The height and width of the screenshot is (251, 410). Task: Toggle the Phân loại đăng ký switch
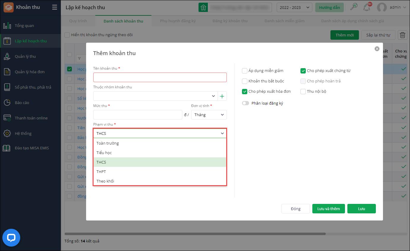246,103
